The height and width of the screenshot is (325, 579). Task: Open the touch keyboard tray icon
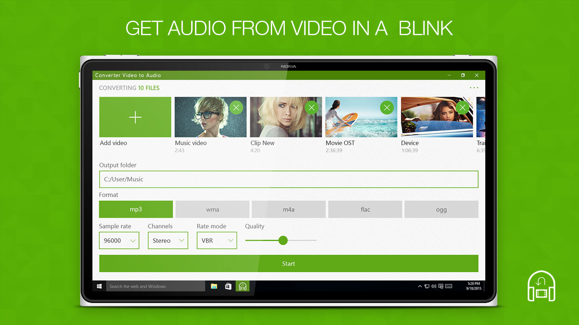pos(449,286)
